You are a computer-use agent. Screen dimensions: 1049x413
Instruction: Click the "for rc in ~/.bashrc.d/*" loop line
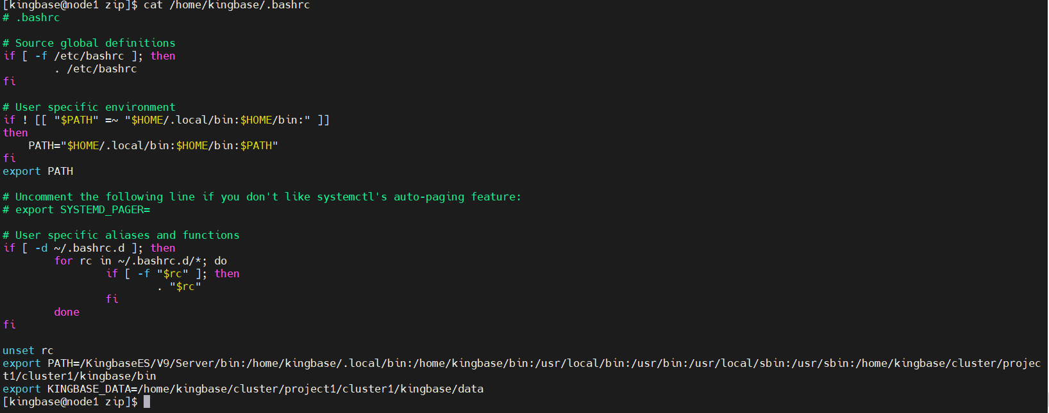[140, 261]
